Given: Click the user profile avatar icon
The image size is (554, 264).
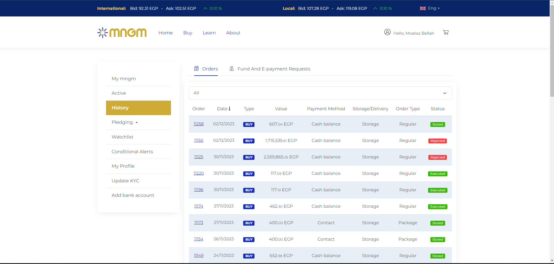Looking at the screenshot, I should [x=387, y=32].
